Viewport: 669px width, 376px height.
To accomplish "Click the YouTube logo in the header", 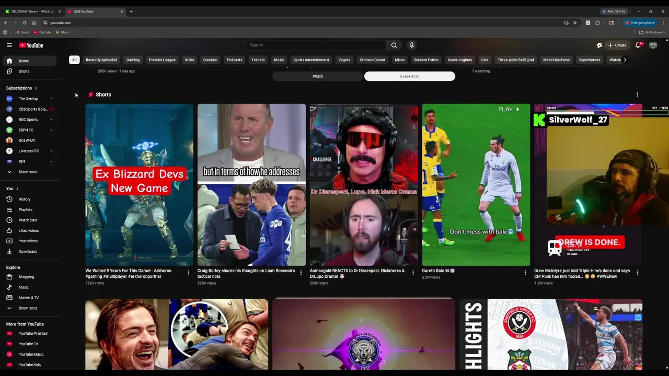I will pyautogui.click(x=31, y=45).
